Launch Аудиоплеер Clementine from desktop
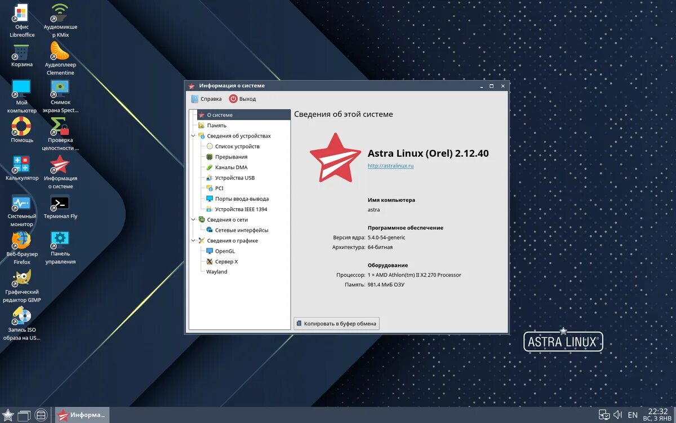This screenshot has width=676, height=423. [x=60, y=59]
